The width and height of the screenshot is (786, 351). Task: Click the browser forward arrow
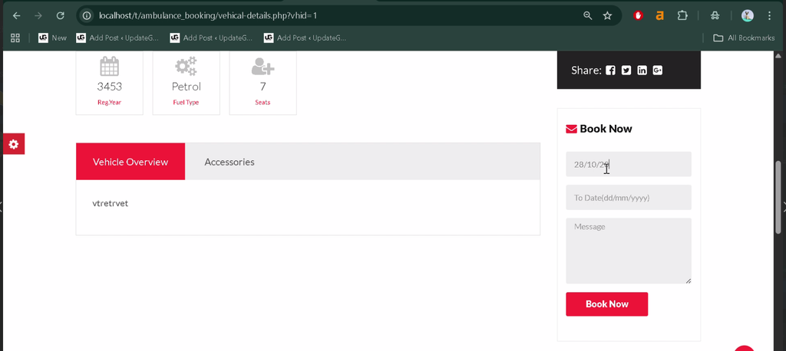point(38,15)
